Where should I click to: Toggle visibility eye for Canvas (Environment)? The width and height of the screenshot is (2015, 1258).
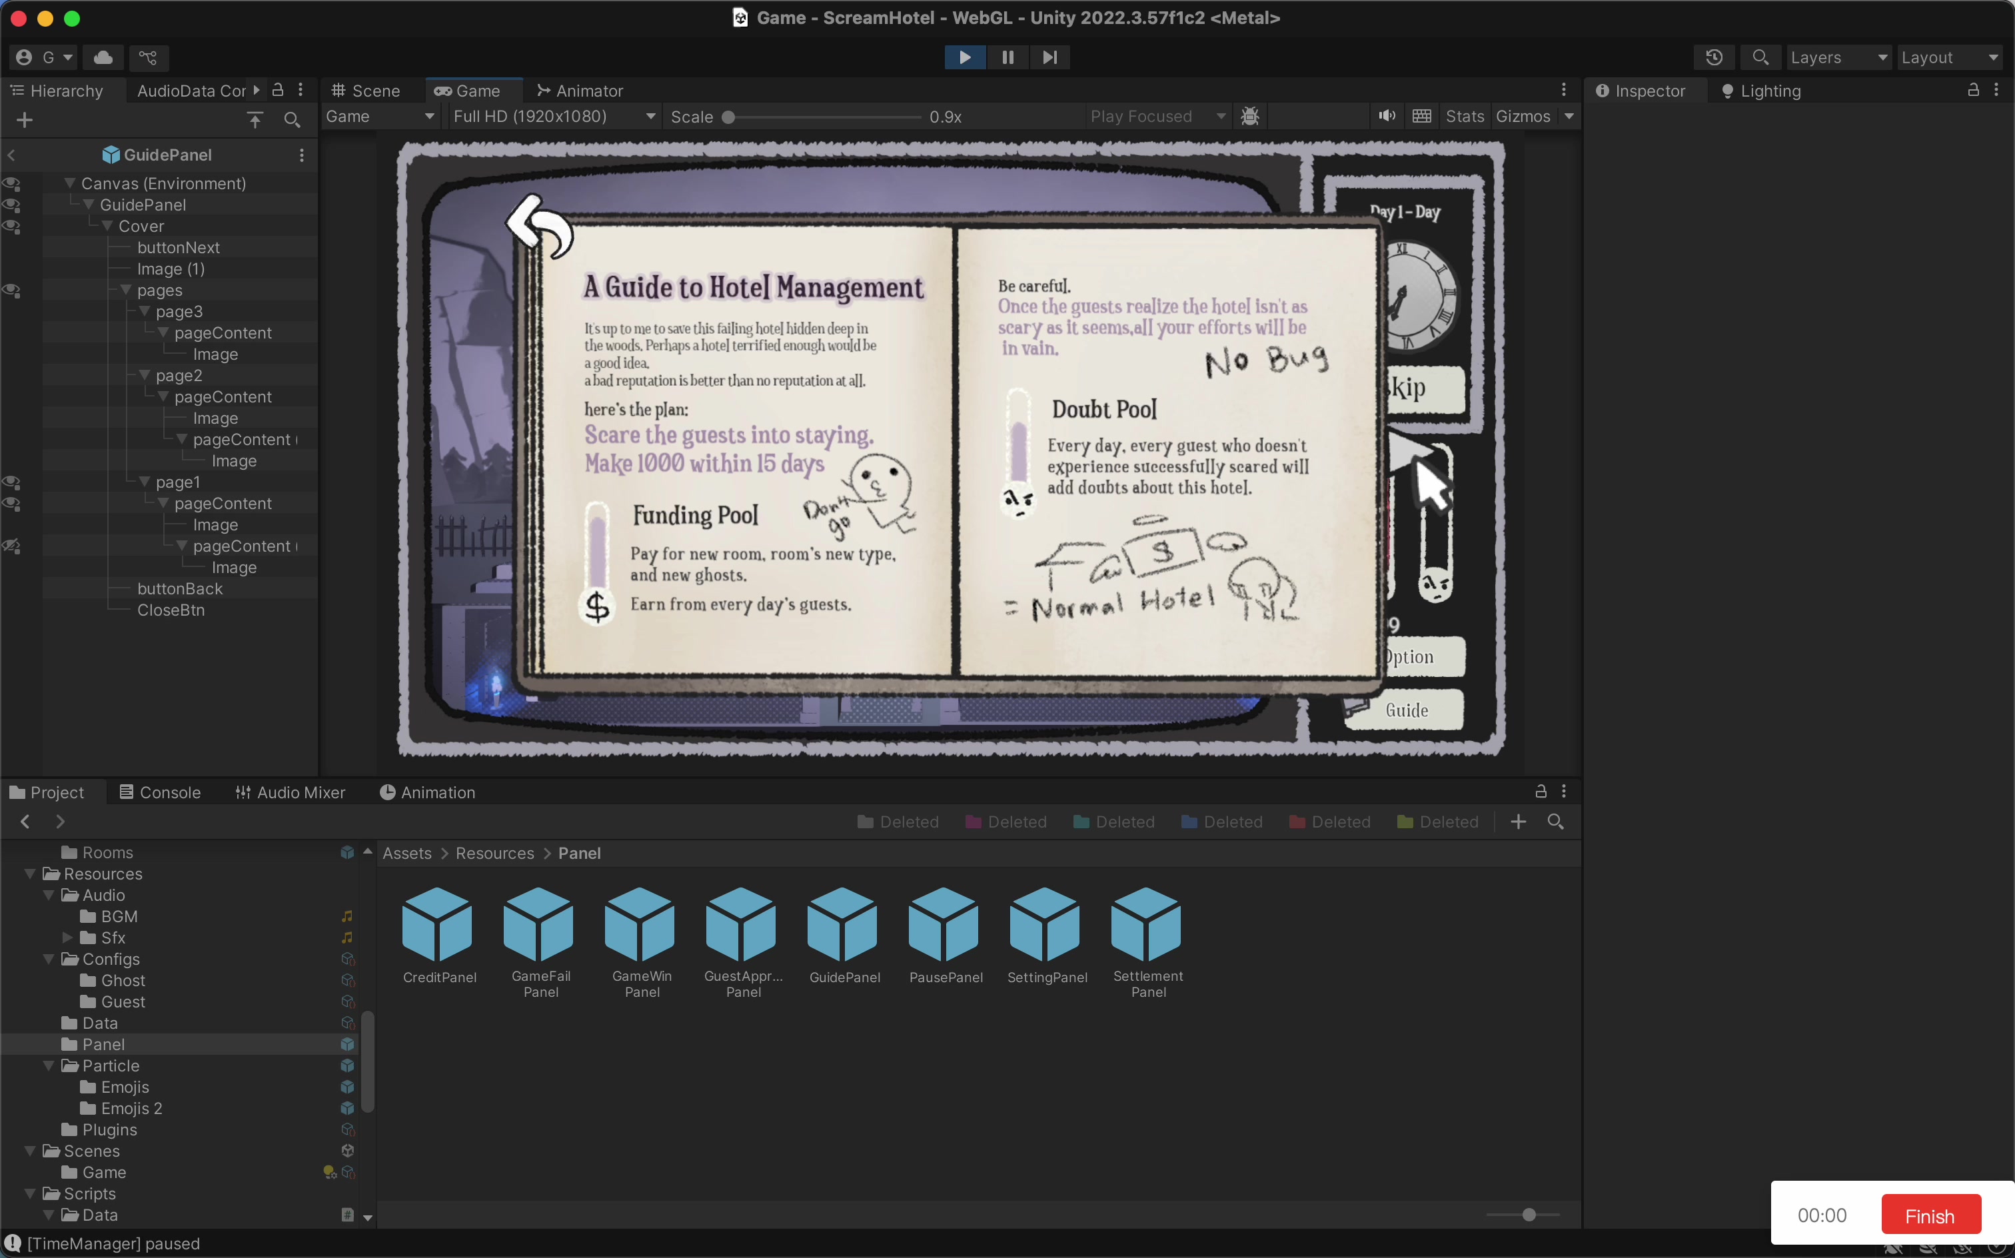(11, 184)
